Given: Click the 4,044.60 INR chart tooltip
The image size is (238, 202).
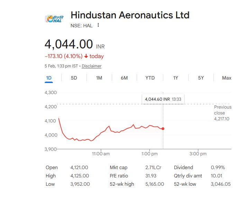Looking at the screenshot, I should (163, 99).
